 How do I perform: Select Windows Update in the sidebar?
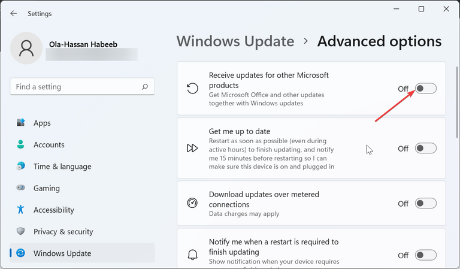tap(82, 253)
